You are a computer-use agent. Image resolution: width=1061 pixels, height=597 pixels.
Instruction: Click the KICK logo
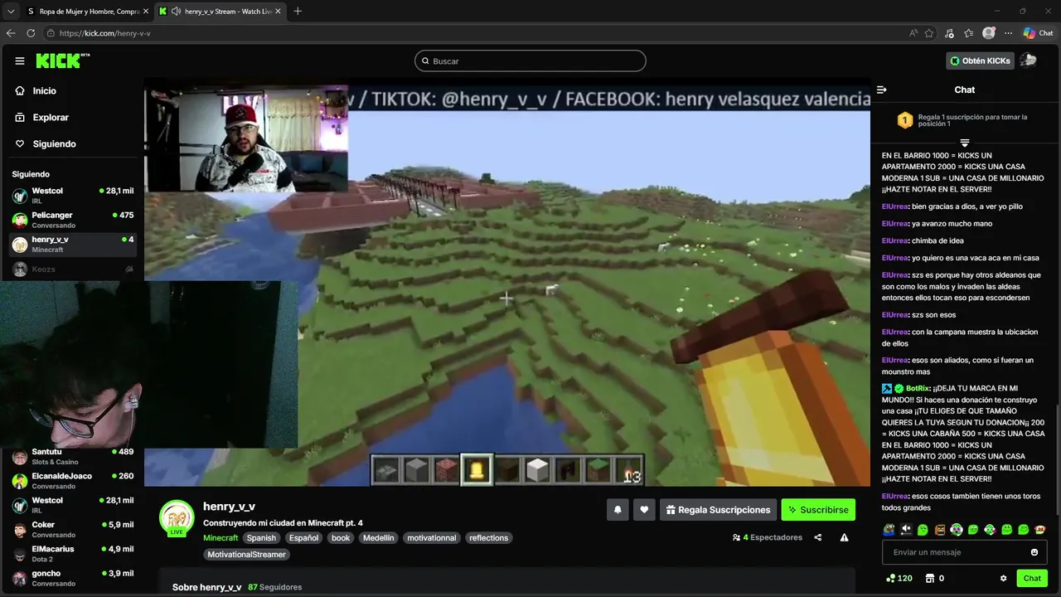click(62, 61)
